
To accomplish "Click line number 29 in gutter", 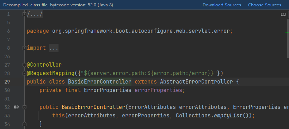I will click(x=7, y=82).
